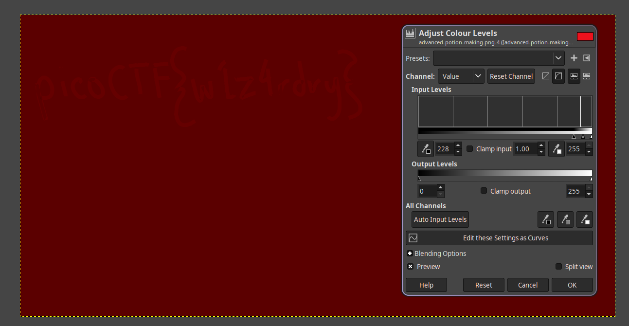Select adjust levels in linear light
Viewport: 629px width, 326px height.
tap(546, 76)
